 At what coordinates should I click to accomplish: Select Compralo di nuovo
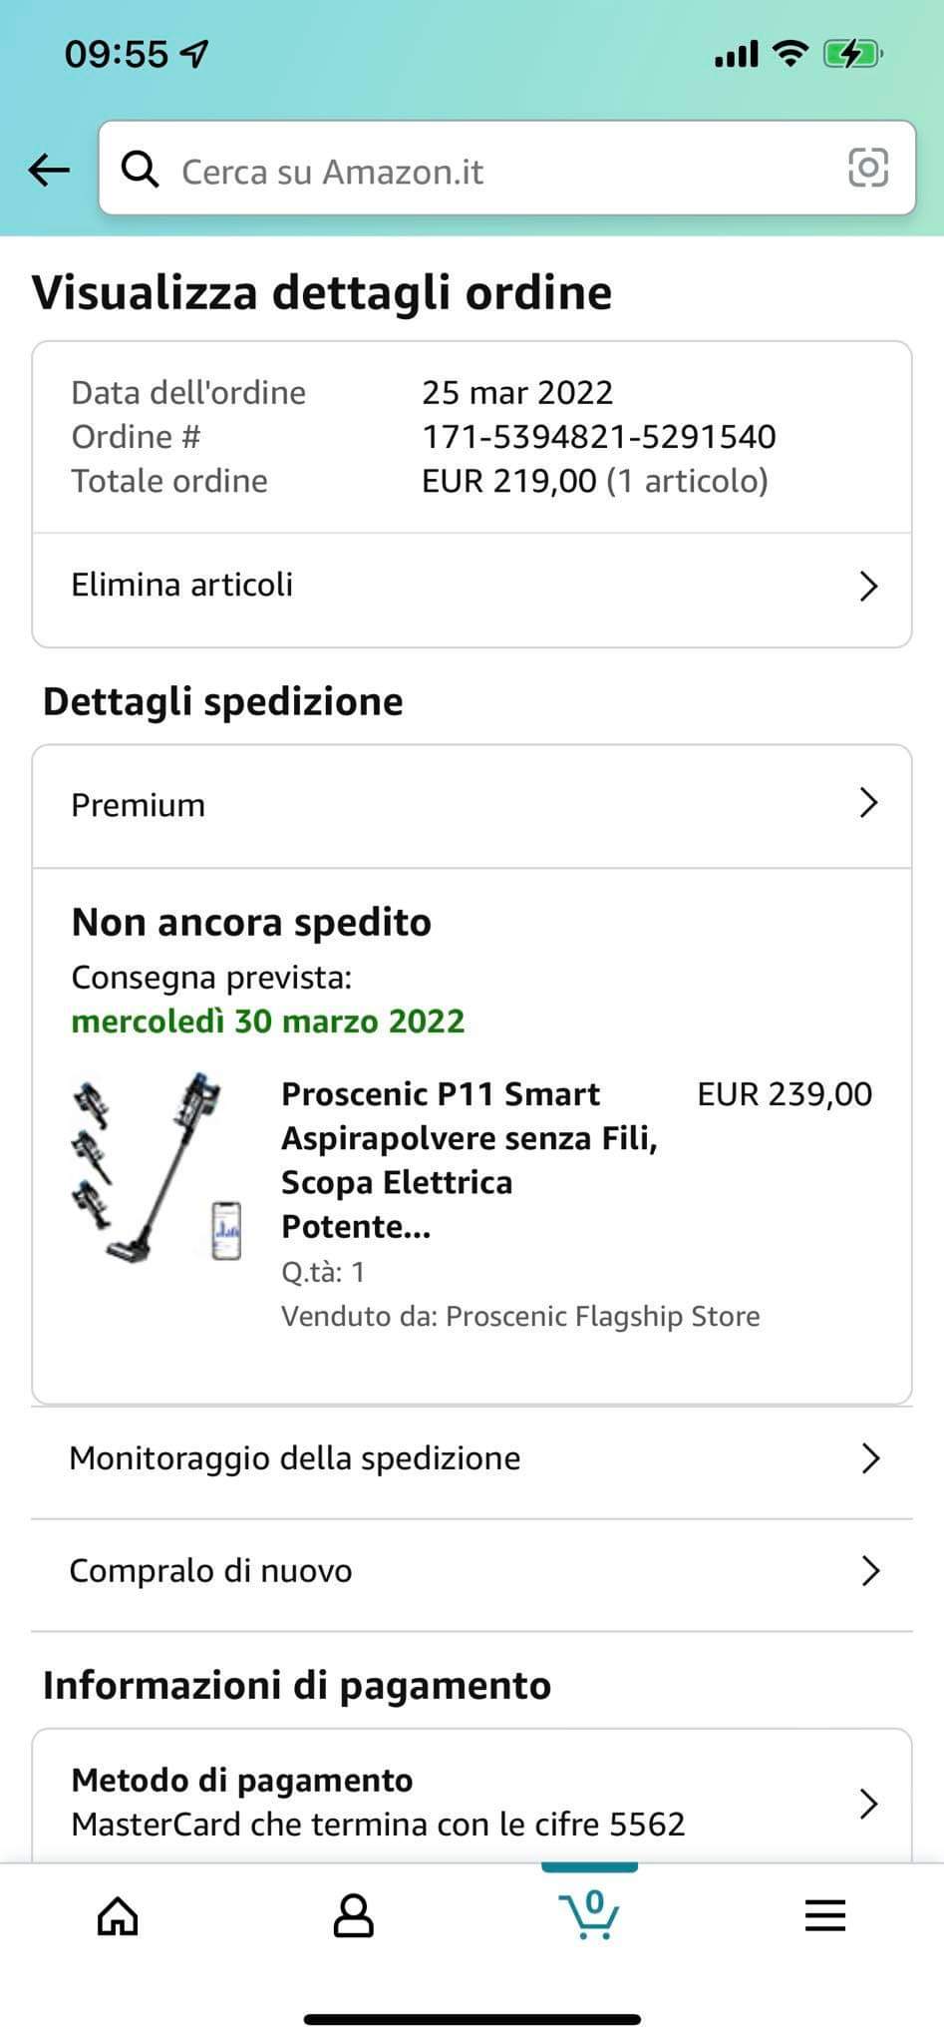tap(211, 1571)
